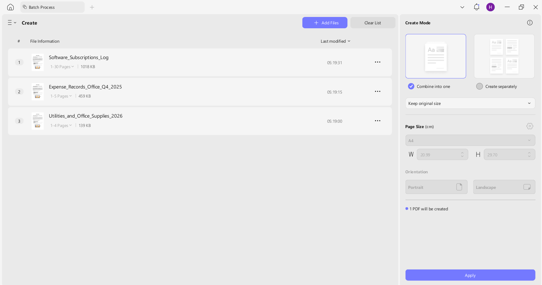
Task: Select the Utilities_and_Office_Supplies_2026 file name
Action: [86, 116]
